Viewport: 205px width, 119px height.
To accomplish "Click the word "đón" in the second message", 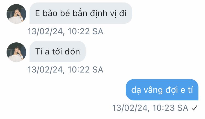I will pyautogui.click(x=72, y=51).
